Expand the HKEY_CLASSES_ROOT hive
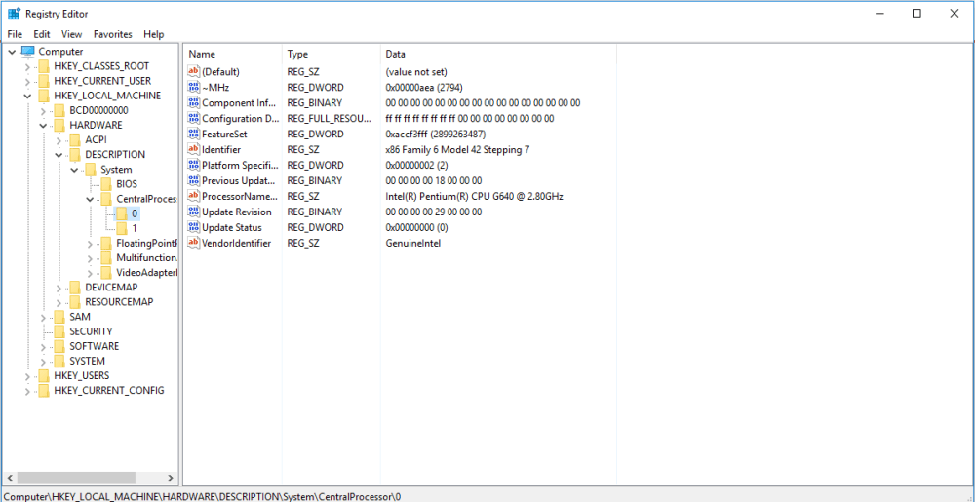 (27, 66)
